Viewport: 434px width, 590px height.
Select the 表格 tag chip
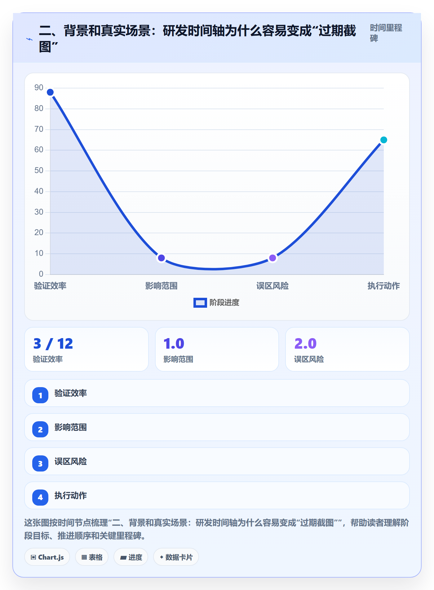pos(92,557)
